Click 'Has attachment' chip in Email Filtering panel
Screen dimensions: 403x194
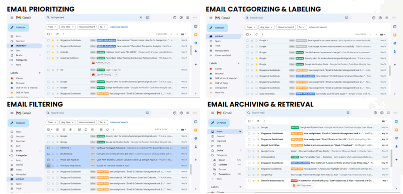87,122
